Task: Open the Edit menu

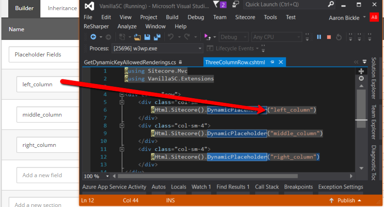Action: 106,17
